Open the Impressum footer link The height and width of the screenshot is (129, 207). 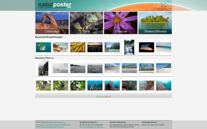(x=40, y=125)
